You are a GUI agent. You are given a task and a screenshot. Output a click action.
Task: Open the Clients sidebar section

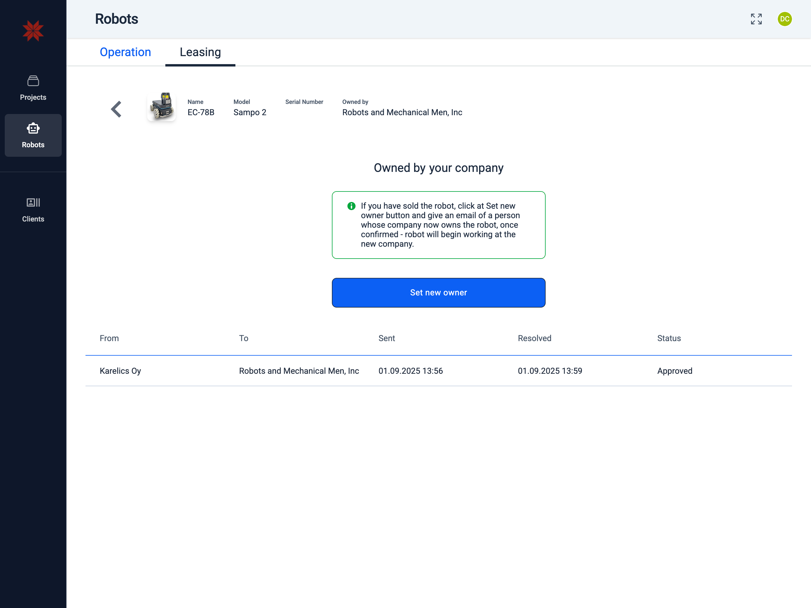click(33, 210)
